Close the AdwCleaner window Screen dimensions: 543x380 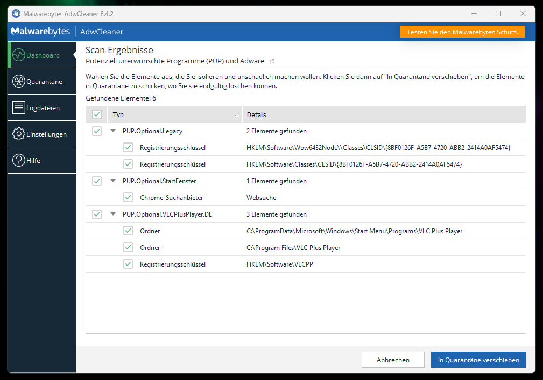523,13
